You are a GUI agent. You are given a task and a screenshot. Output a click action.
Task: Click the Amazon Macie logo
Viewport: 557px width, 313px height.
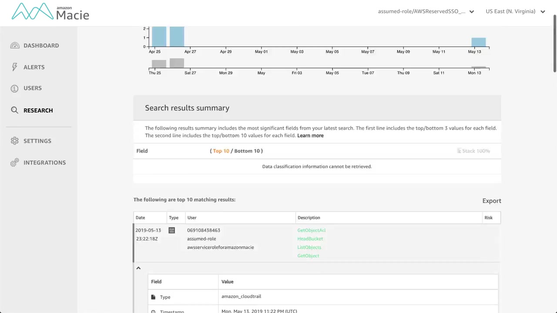point(50,12)
